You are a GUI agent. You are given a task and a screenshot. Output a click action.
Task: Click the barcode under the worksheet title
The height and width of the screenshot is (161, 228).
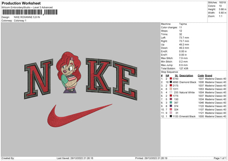[30, 12]
